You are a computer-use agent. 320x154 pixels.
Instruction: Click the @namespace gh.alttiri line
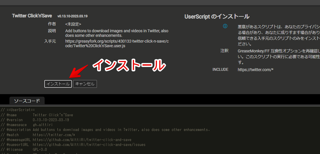click(26, 125)
